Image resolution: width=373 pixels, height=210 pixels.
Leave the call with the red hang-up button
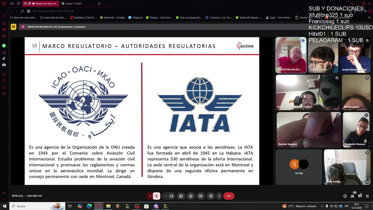tap(229, 196)
